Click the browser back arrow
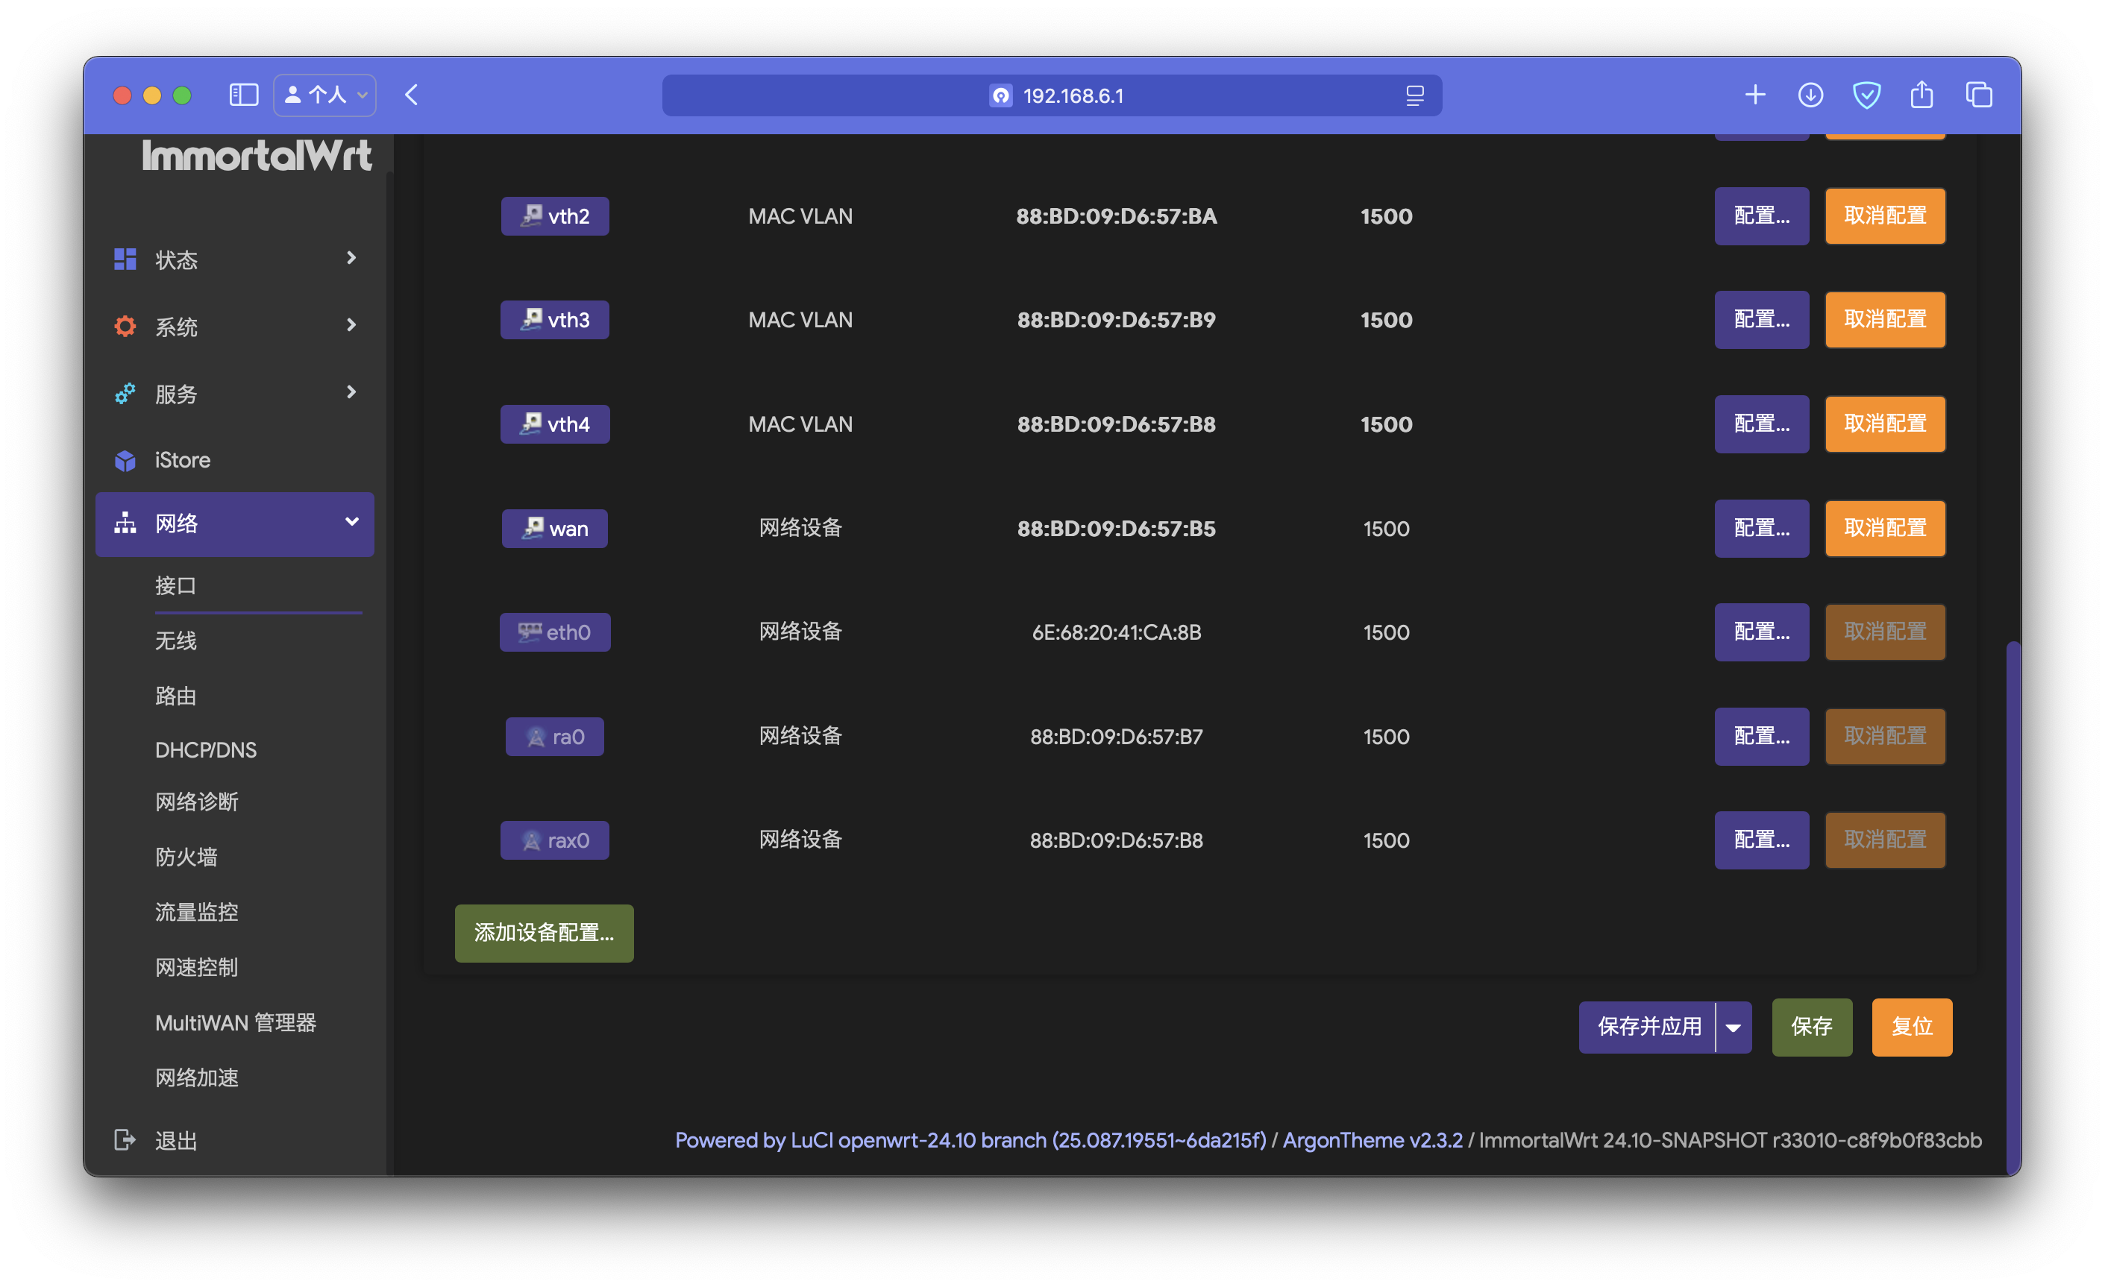 point(412,95)
